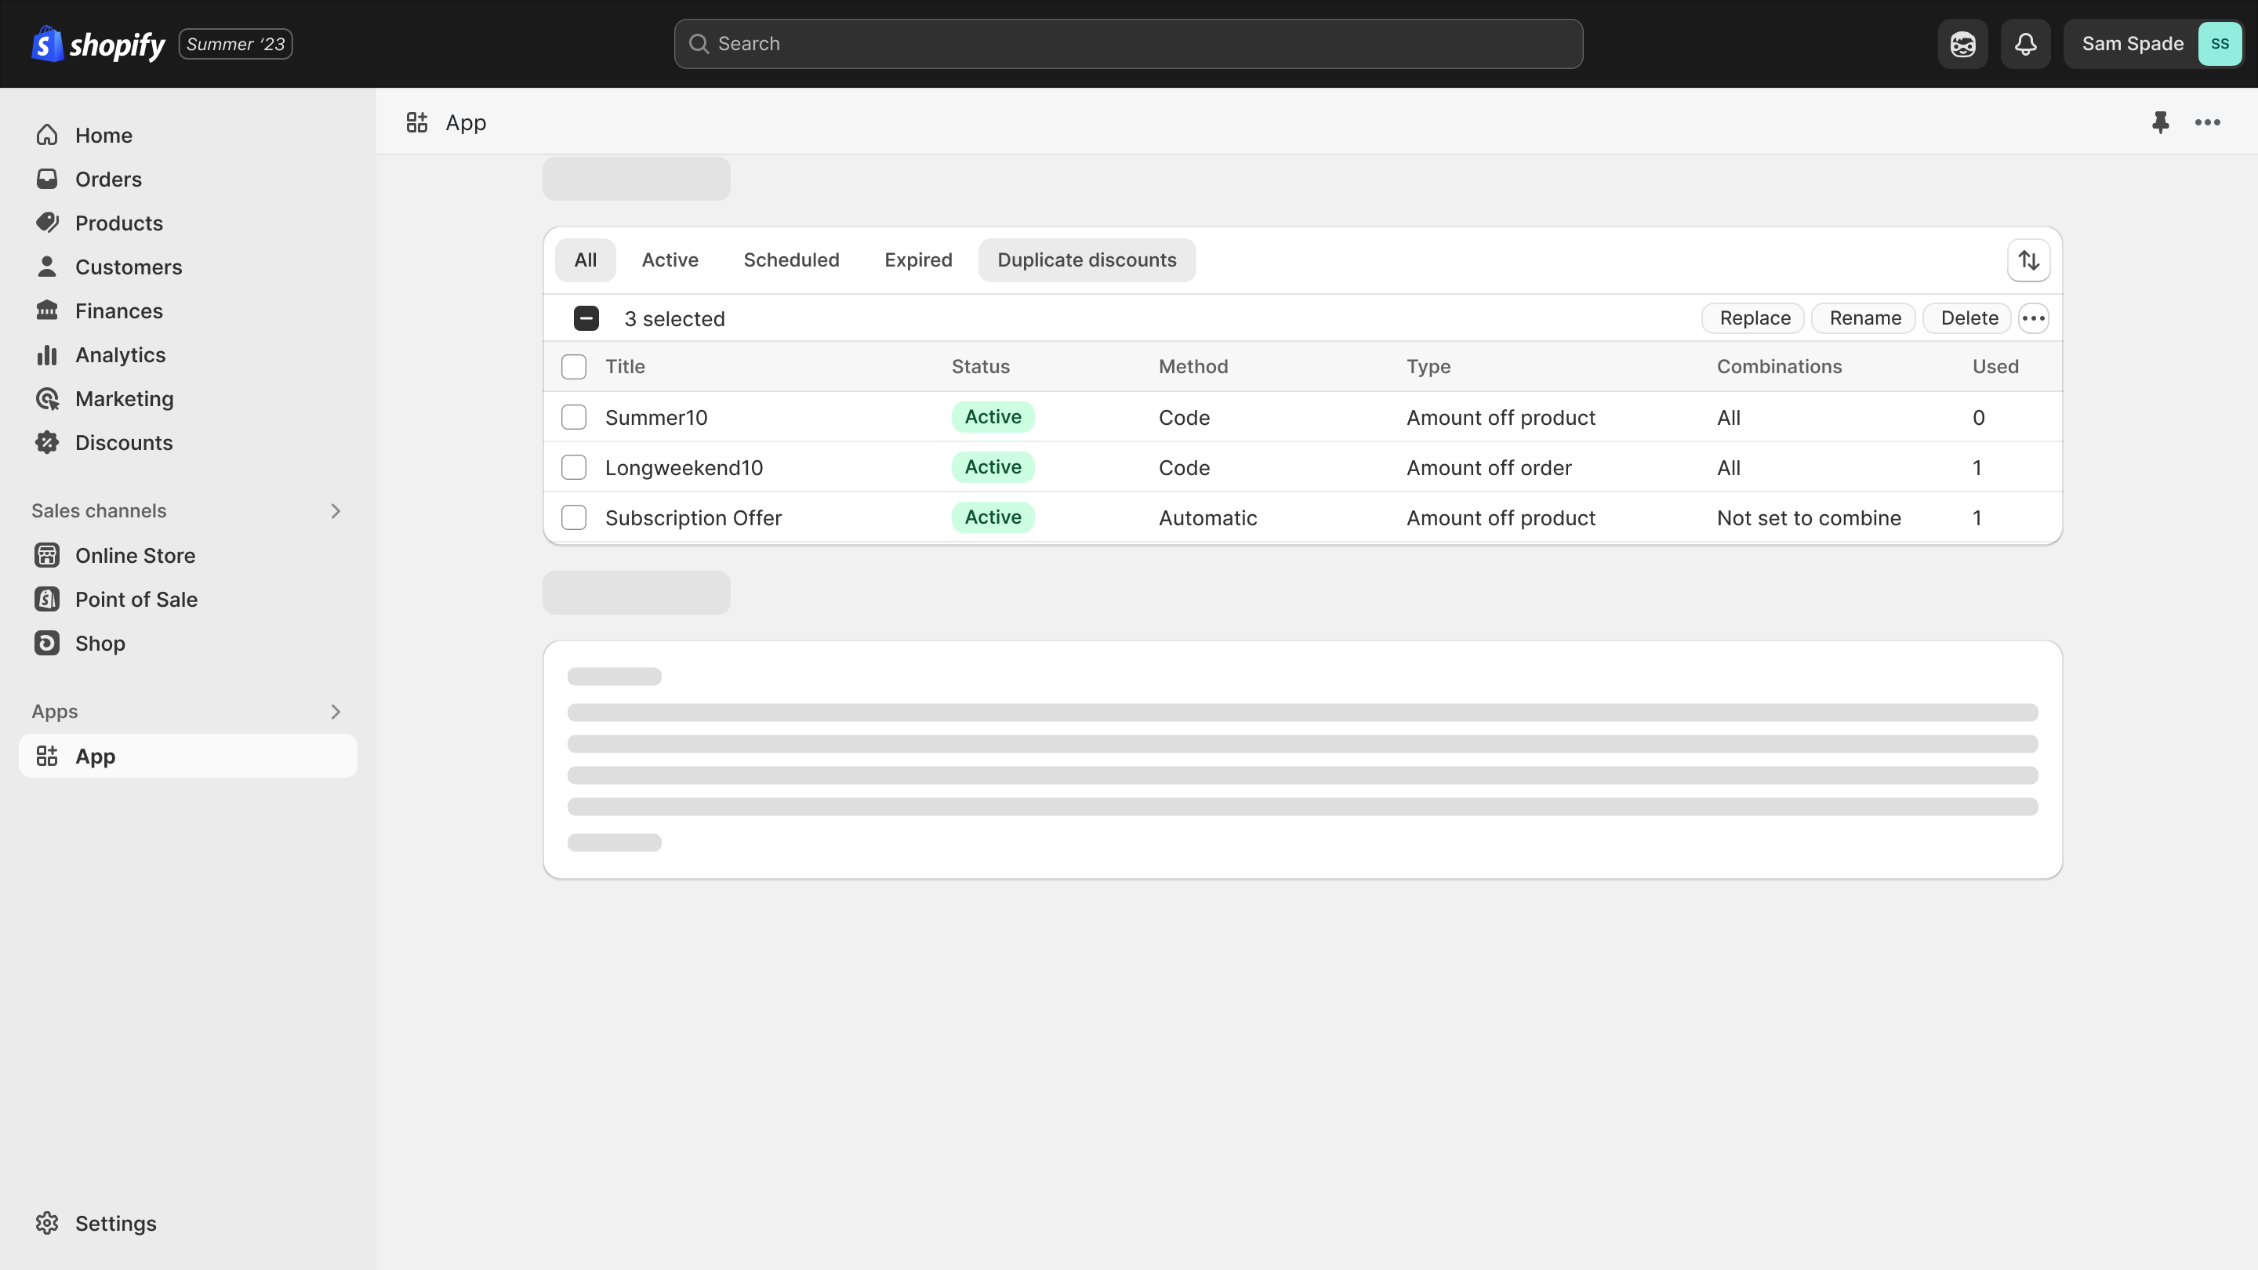
Task: Click the Point of Sale icon
Action: 47,599
